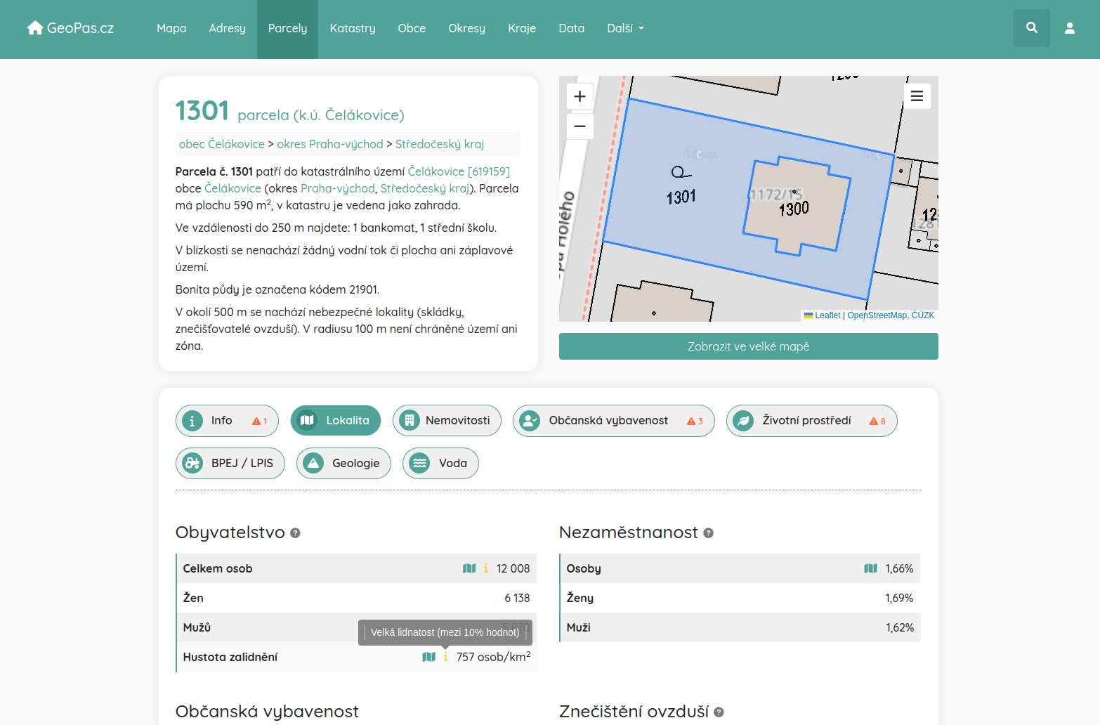This screenshot has height=725, width=1100.
Task: Switch to the Nemovitosti tab
Action: tap(447, 421)
